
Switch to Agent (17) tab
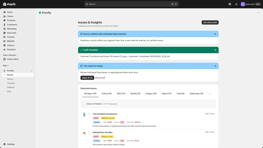167,94
